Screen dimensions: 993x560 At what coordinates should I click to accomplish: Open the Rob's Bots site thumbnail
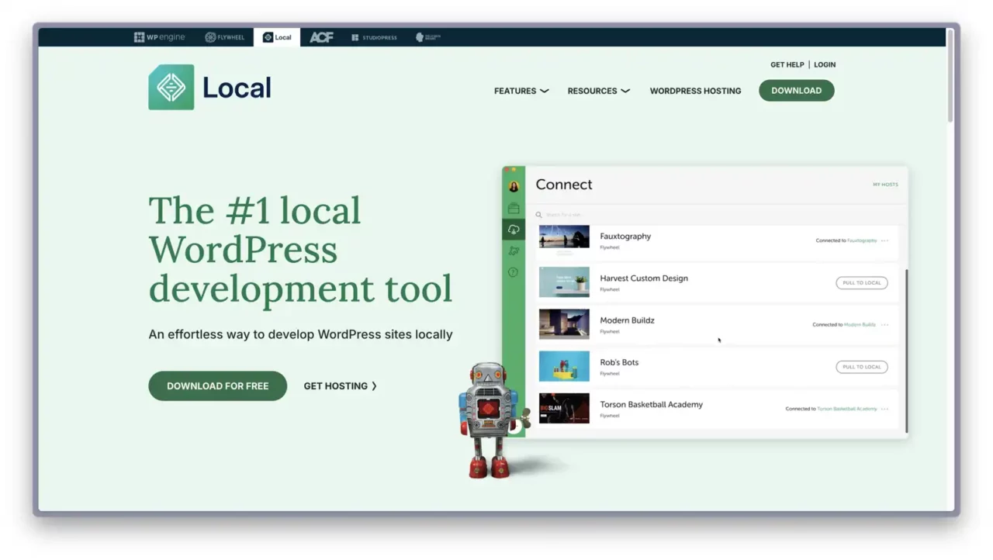pos(564,366)
